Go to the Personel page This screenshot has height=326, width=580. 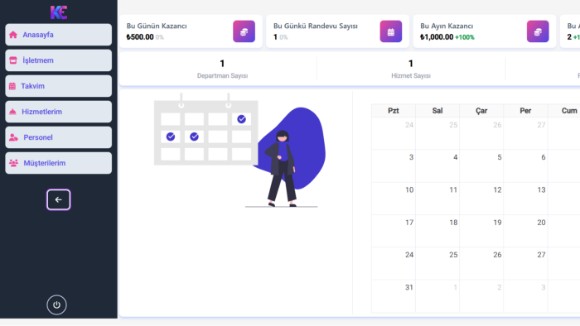click(59, 137)
